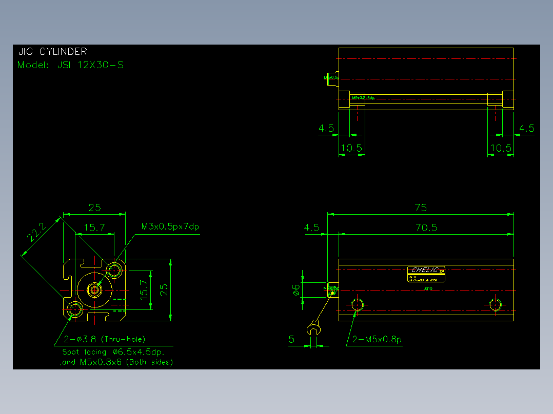
Task: Click the center piston rod circle in end view
Action: pos(94,290)
